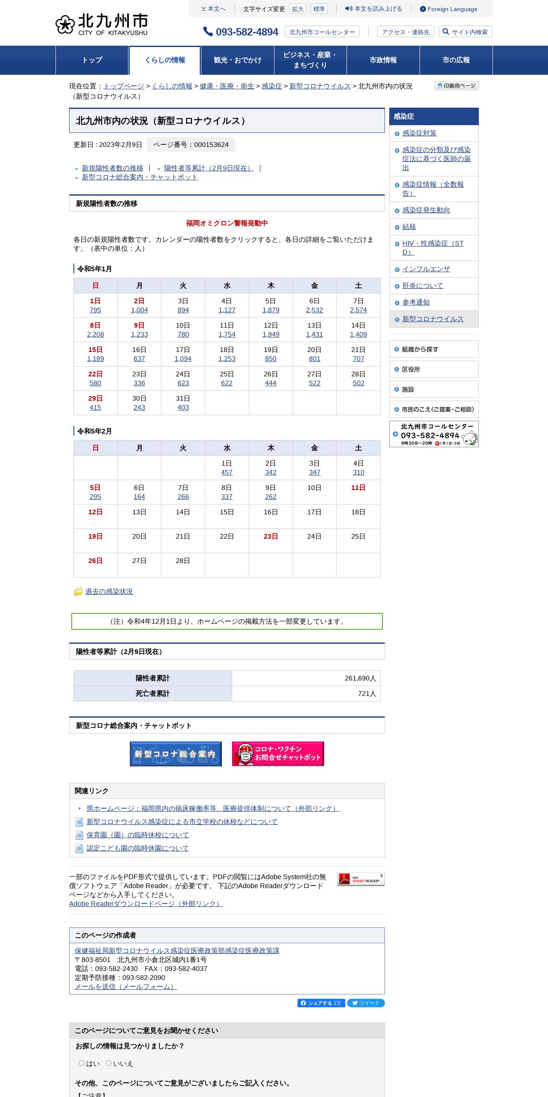Open the folder icon beside 過去の感染状況
548x1097 pixels.
78,591
